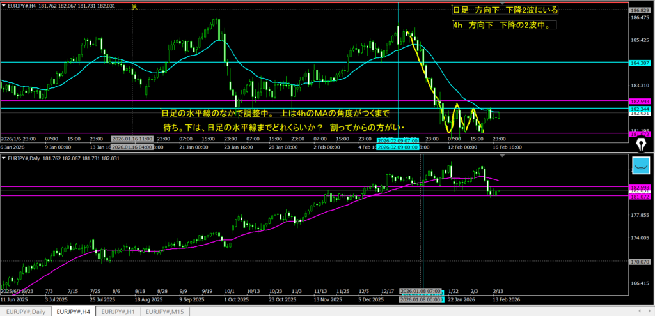The width and height of the screenshot is (655, 316).
Task: Select the EURJPY#,H1 chart tab
Action: [118, 312]
